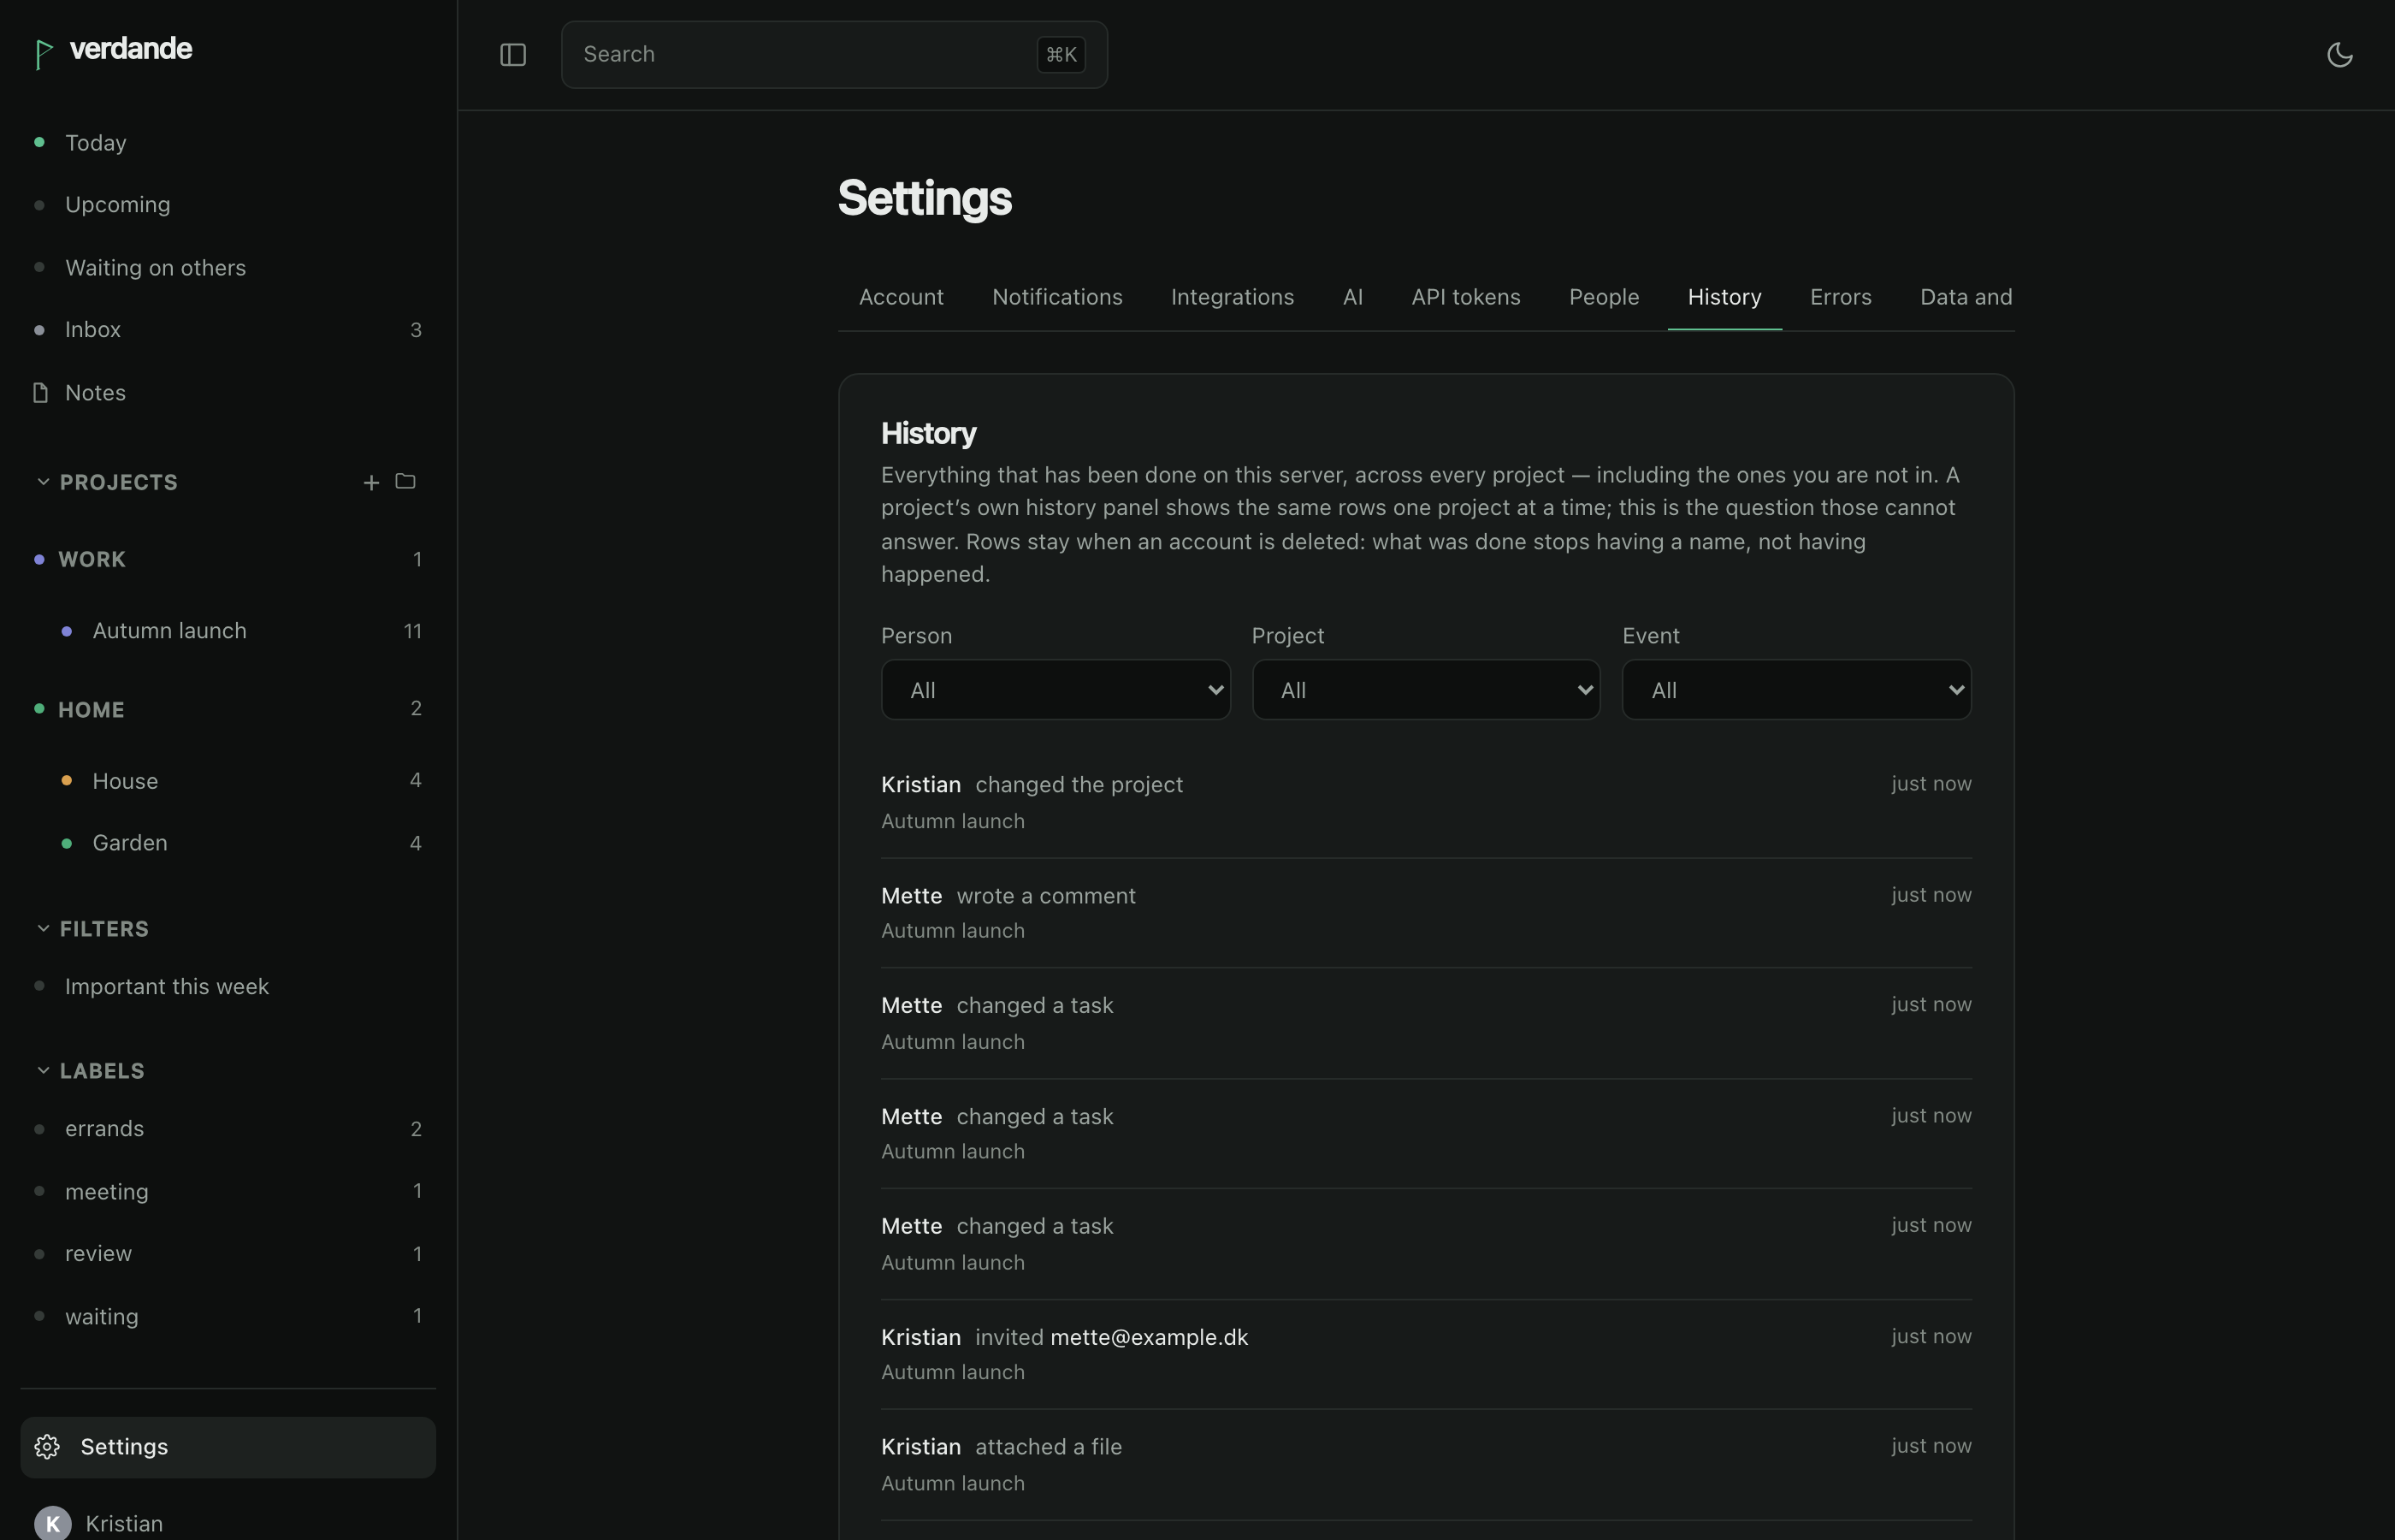Switch to the AI tab
The width and height of the screenshot is (2395, 1540).
pos(1352,297)
